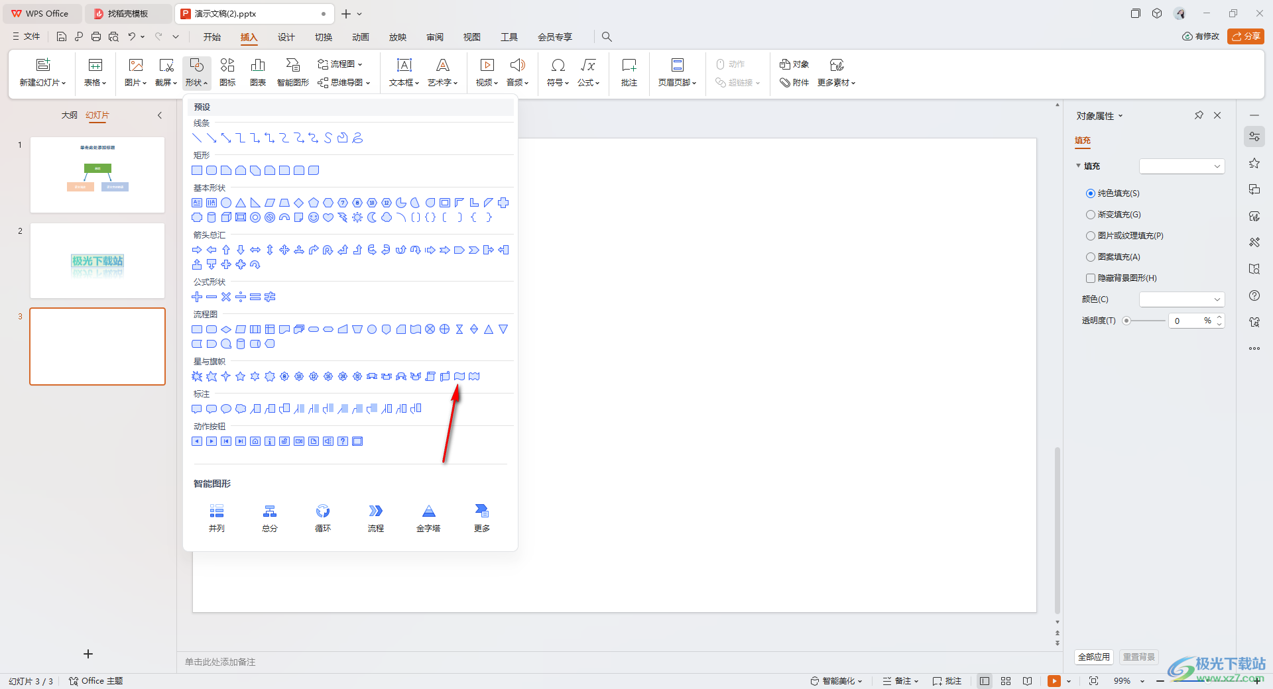Insert the 金字塔 pyramid smart graphic
The height and width of the screenshot is (689, 1273).
pos(429,517)
